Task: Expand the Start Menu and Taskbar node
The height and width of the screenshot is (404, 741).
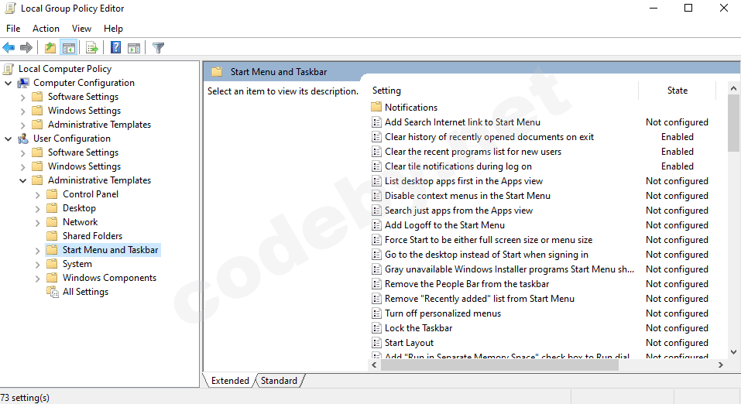Action: click(38, 251)
